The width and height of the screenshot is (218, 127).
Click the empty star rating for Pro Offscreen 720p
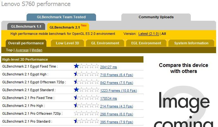tap(86, 113)
